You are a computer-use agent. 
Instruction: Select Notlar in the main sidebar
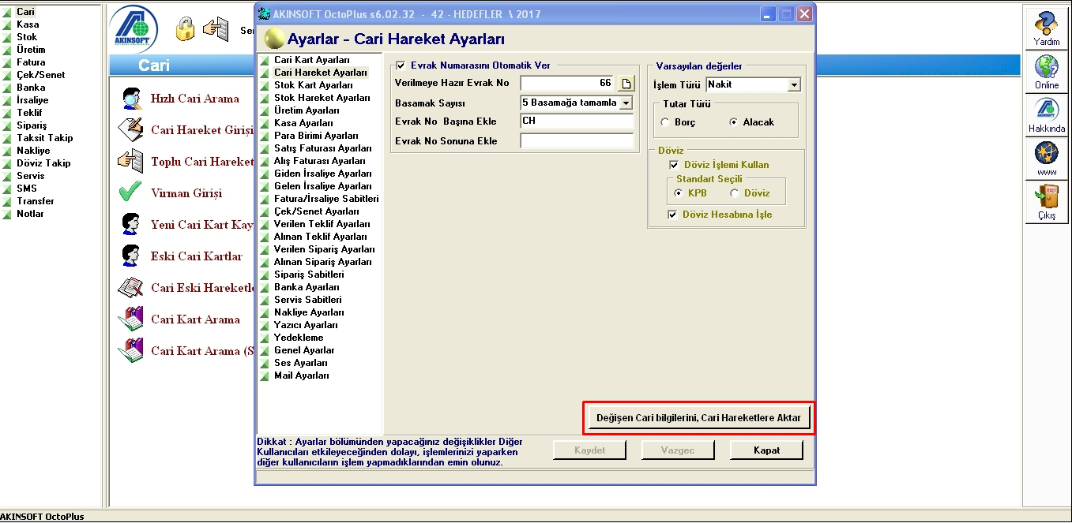(x=30, y=214)
